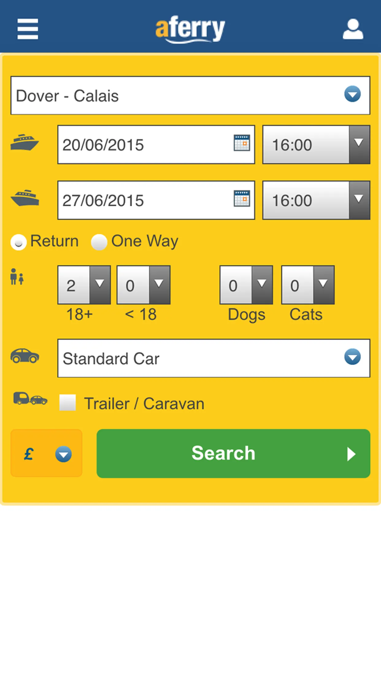Select the Return radio button
381x678 pixels.
(18, 242)
